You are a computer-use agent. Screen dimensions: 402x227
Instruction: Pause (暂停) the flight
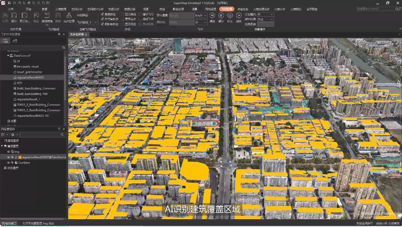click(221, 15)
